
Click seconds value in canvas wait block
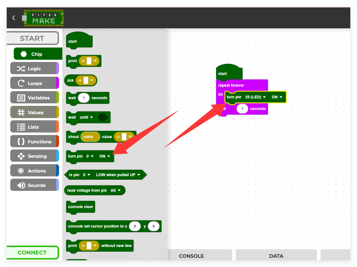[x=242, y=109]
